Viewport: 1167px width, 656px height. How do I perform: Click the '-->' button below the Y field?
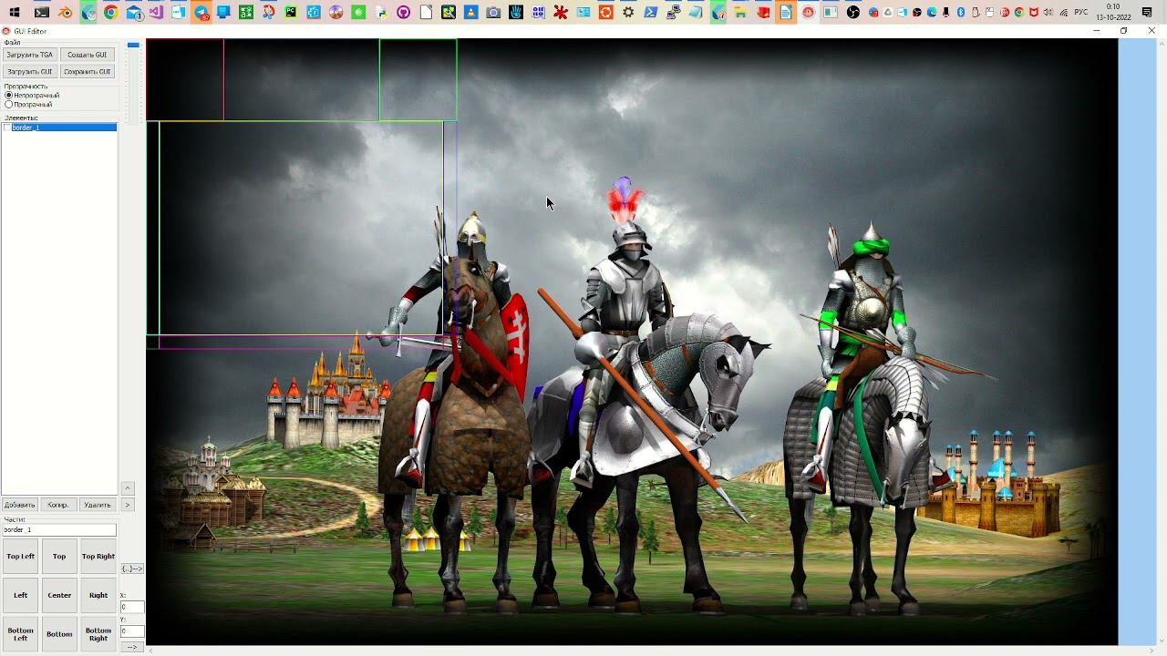(x=132, y=647)
